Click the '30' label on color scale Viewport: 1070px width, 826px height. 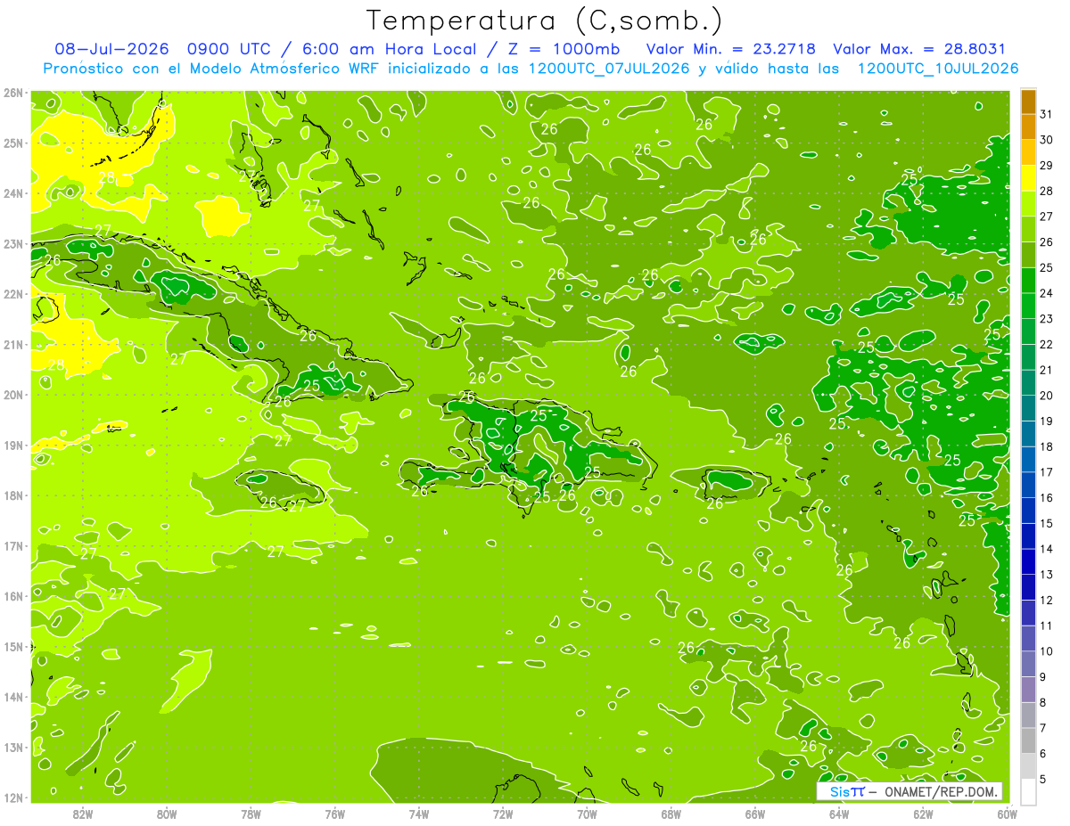click(x=1046, y=140)
